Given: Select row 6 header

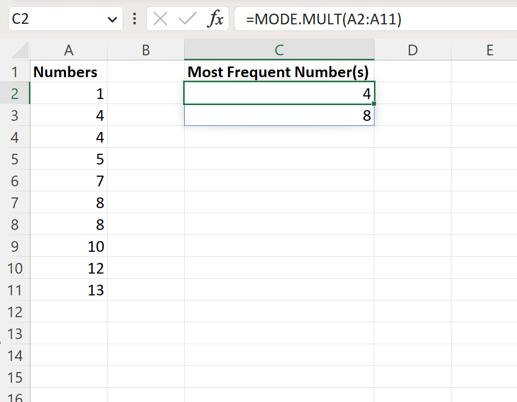Looking at the screenshot, I should click(x=15, y=181).
